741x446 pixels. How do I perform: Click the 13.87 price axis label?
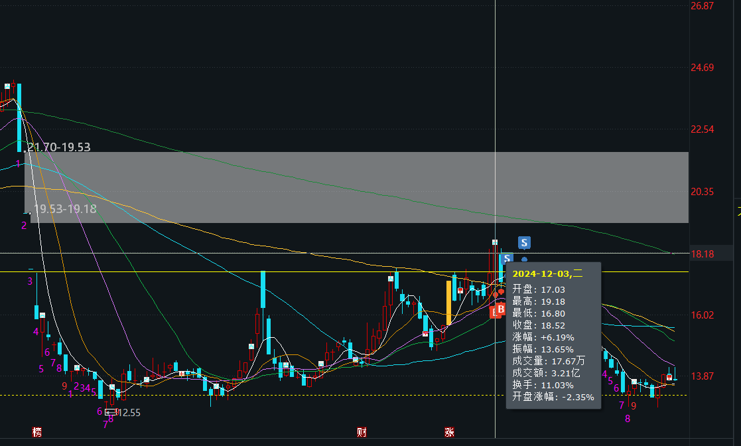click(x=702, y=376)
